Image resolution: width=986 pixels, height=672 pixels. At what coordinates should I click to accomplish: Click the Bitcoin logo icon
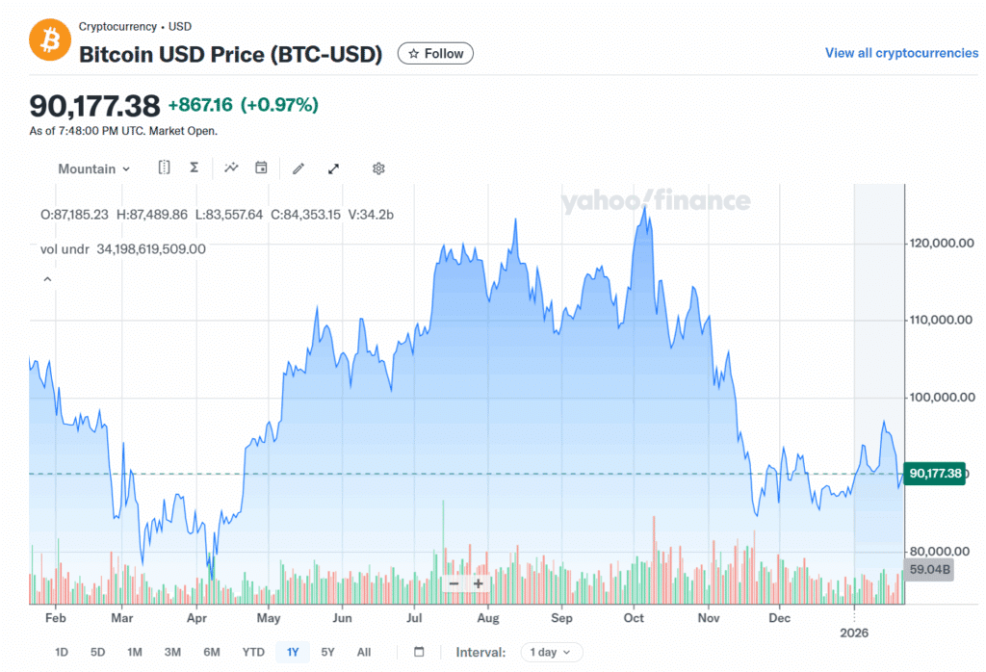(49, 40)
